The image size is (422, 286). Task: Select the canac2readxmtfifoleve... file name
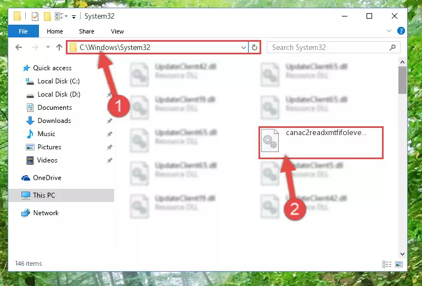point(326,132)
